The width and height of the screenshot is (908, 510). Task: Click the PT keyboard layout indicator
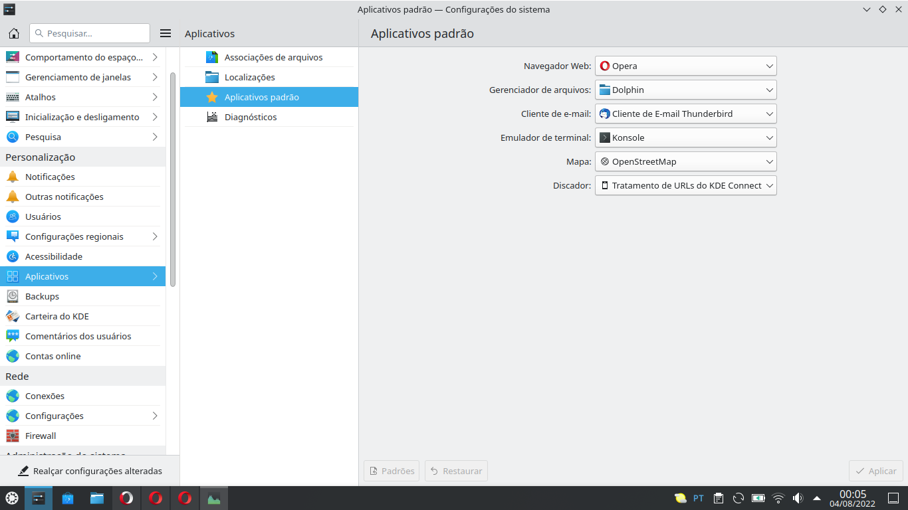pos(699,498)
